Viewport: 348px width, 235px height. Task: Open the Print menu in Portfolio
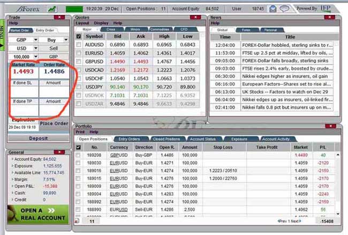coord(80,132)
